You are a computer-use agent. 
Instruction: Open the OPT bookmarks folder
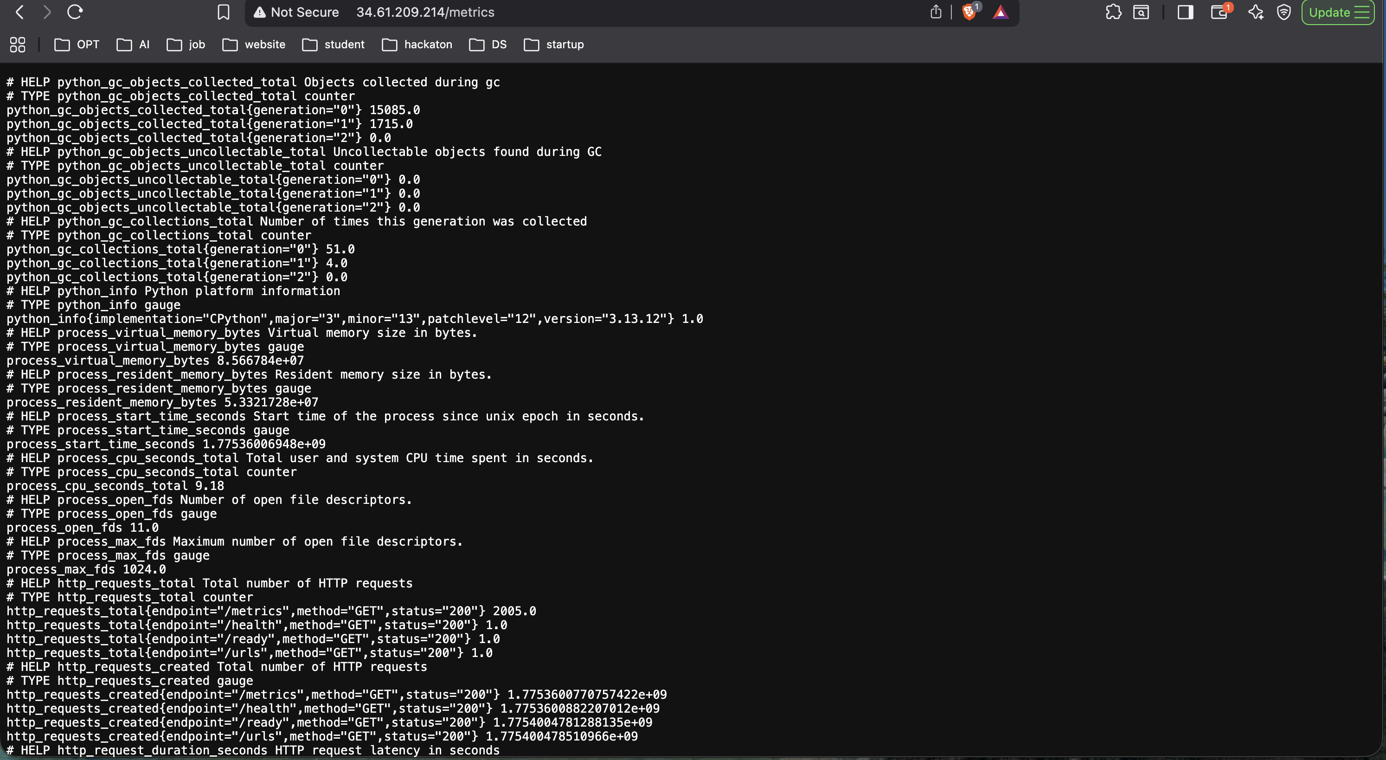click(x=77, y=45)
